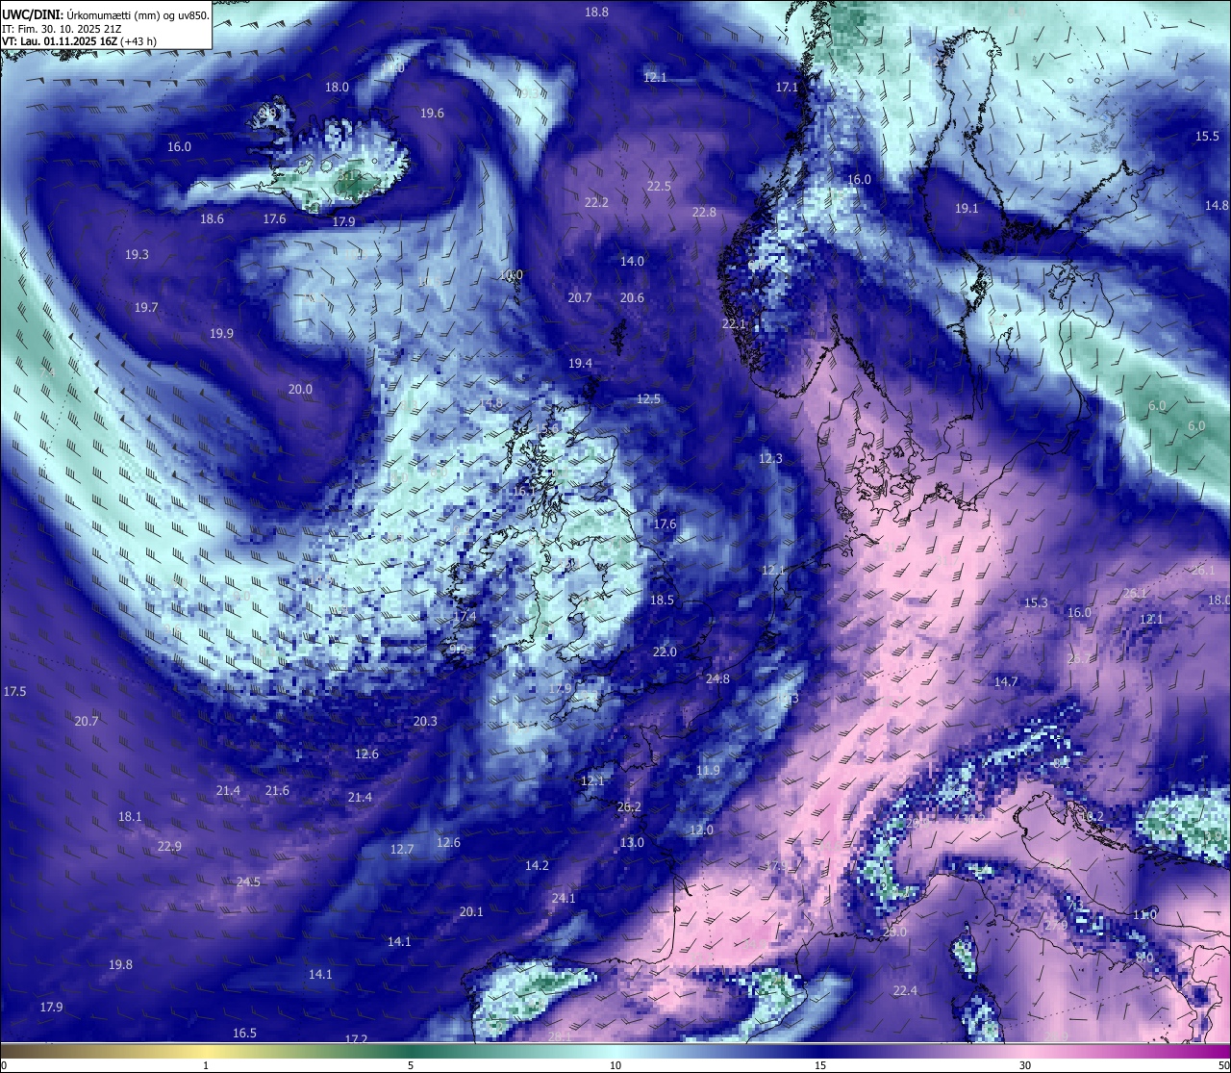Click the map value 22.9
The image size is (1231, 1073).
(169, 846)
